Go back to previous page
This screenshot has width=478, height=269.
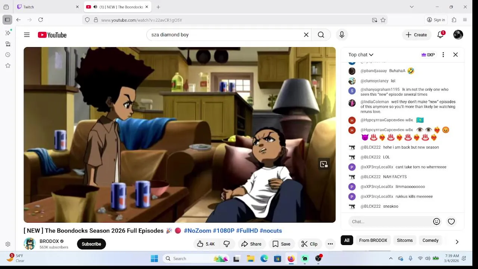(18, 20)
